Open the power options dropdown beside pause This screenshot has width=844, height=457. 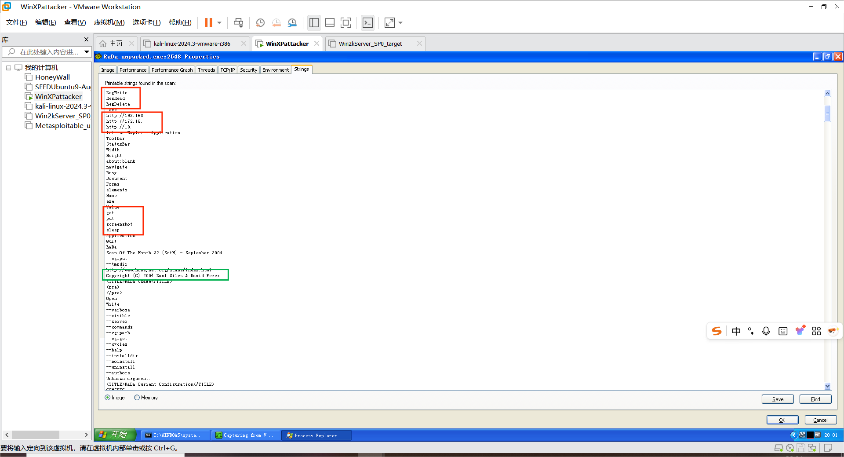point(219,23)
